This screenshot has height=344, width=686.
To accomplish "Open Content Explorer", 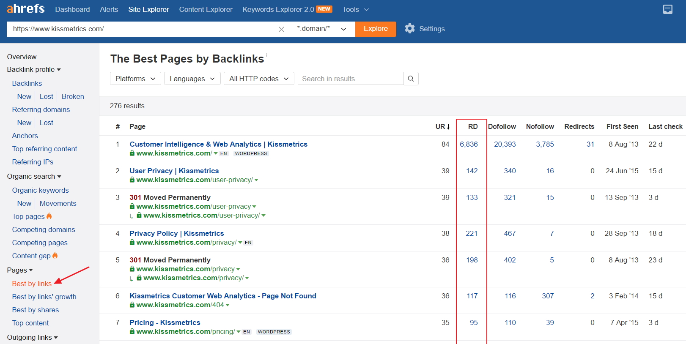I will [x=206, y=9].
